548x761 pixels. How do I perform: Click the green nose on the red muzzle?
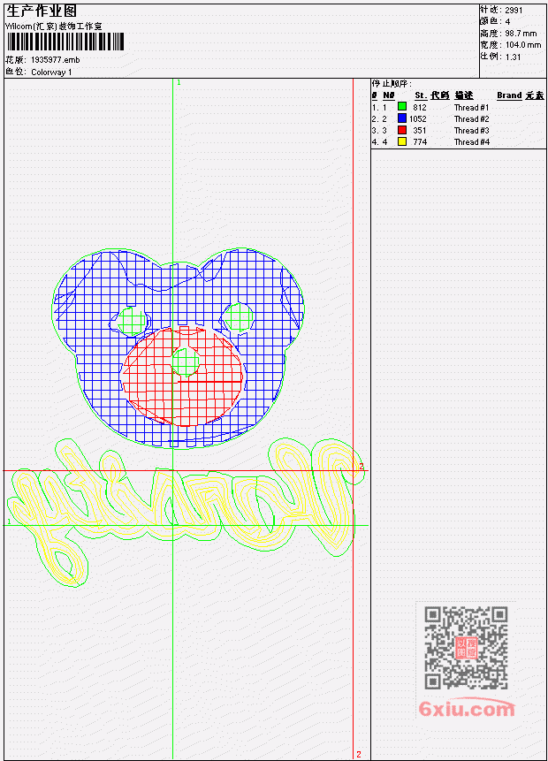tap(186, 361)
